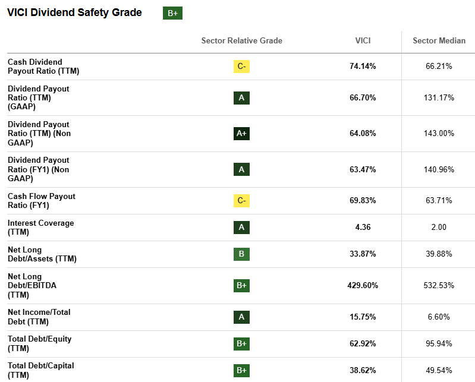475x382 pixels.
Task: Open the Total Debt/Equity (TTM) metric
Action: tap(39, 343)
